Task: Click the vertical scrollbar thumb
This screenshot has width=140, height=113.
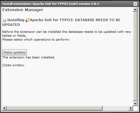Action: 135,56
